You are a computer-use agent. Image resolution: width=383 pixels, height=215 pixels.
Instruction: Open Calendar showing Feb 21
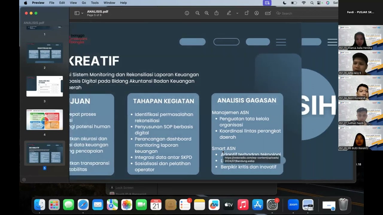(x=156, y=205)
